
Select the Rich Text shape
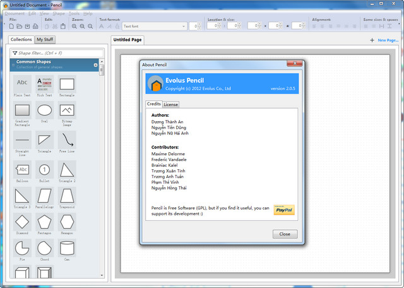(x=45, y=86)
